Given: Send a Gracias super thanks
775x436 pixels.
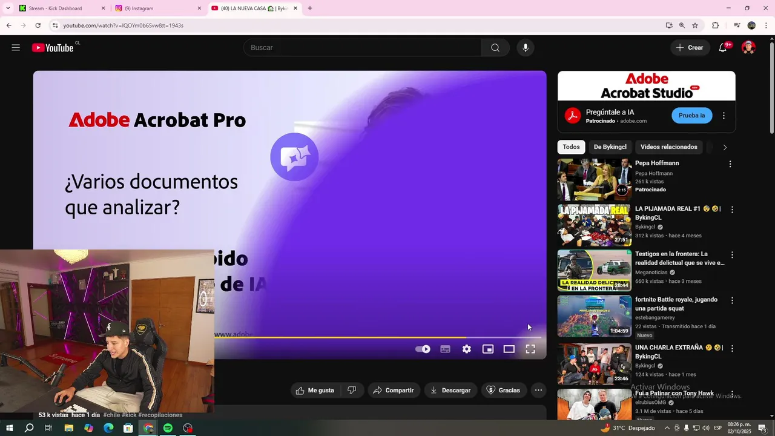Looking at the screenshot, I should coord(504,391).
